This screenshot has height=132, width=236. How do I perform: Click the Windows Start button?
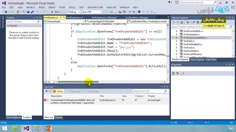point(4,128)
